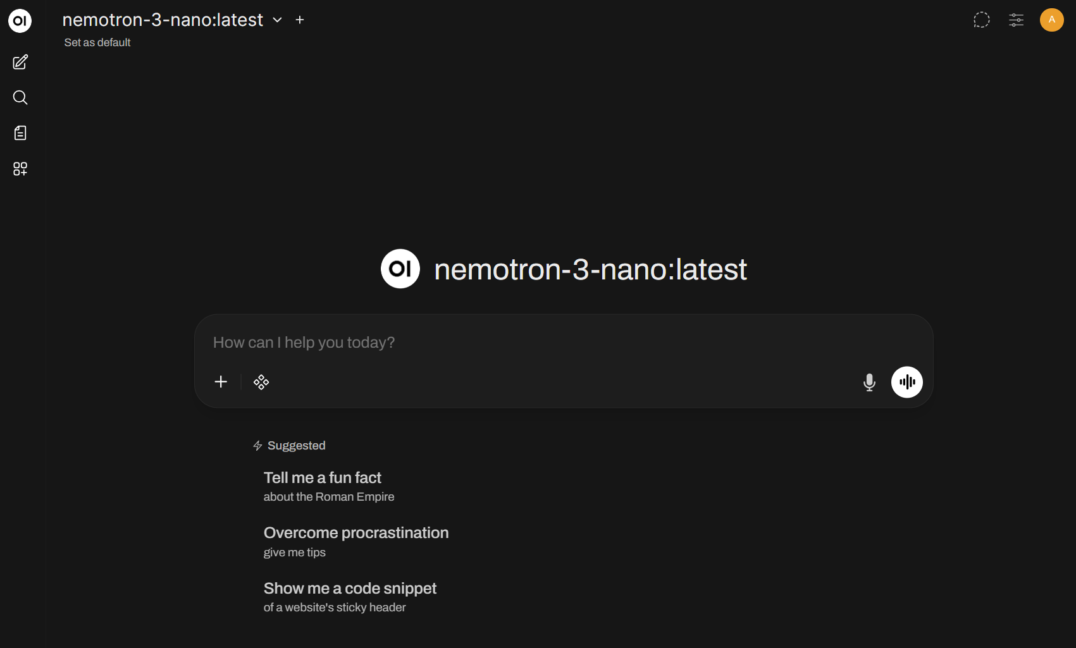Screen dimensions: 1076x648
Task: Expand the model selector dropdown chevron
Action: [x=277, y=20]
